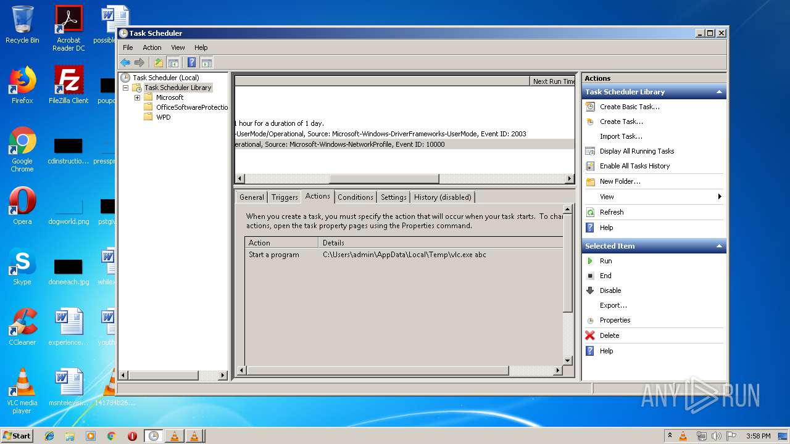Switch to the History (disabled) tab

click(443, 197)
